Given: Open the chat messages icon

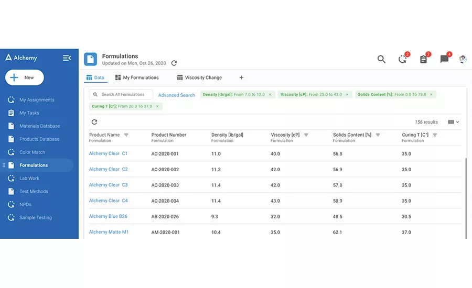Looking at the screenshot, I should (x=444, y=59).
